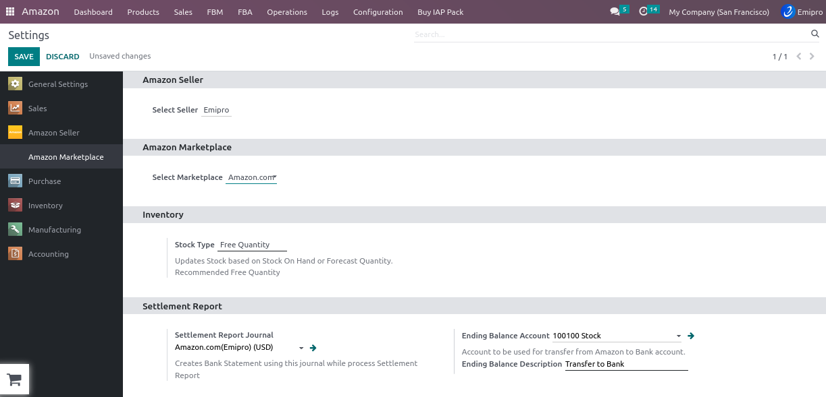826x397 pixels.
Task: Select the Accounting settings tab
Action: 48,254
